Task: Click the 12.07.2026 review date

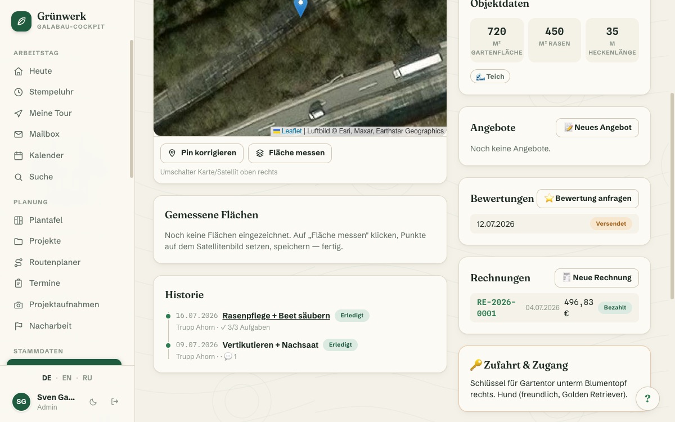Action: coord(496,224)
